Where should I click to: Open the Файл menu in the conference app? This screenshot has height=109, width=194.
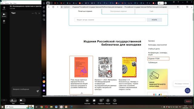click(2, 3)
